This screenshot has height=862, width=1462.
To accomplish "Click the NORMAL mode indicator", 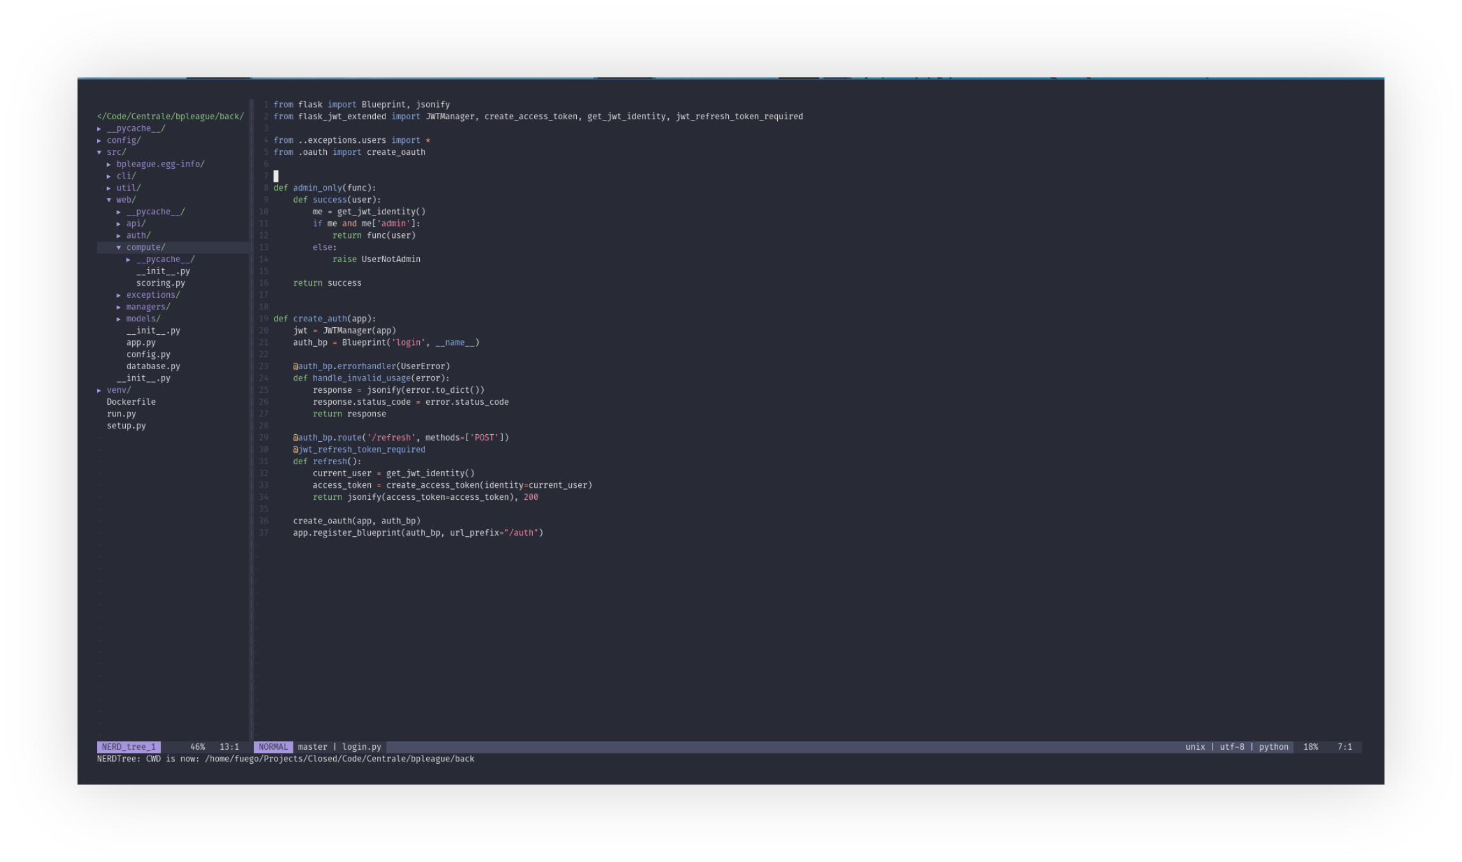I will click(273, 747).
